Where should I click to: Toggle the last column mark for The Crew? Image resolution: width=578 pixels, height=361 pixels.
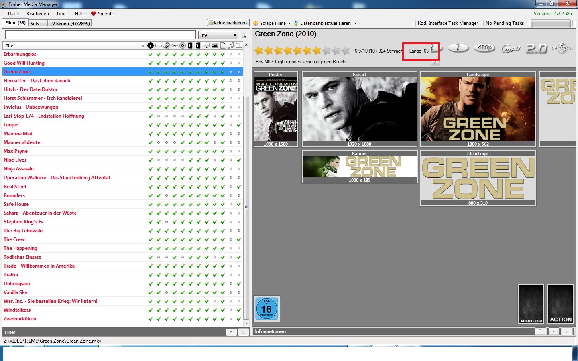coord(239,239)
